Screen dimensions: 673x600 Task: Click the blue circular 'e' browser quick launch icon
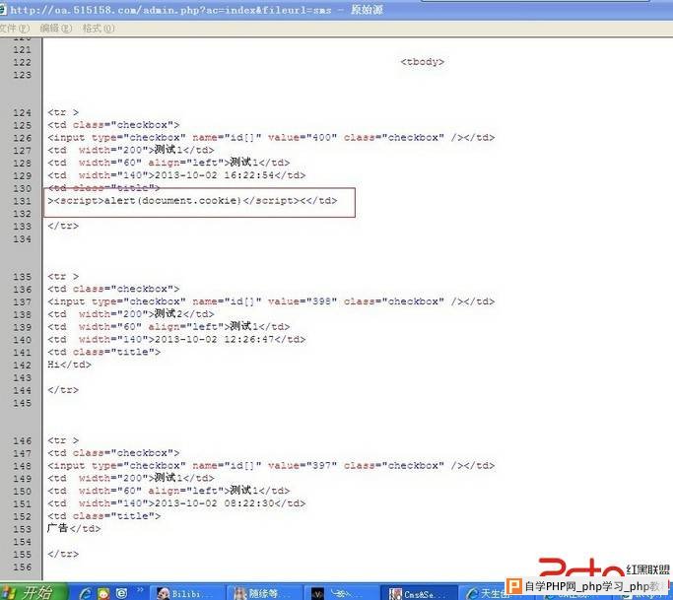point(121,593)
